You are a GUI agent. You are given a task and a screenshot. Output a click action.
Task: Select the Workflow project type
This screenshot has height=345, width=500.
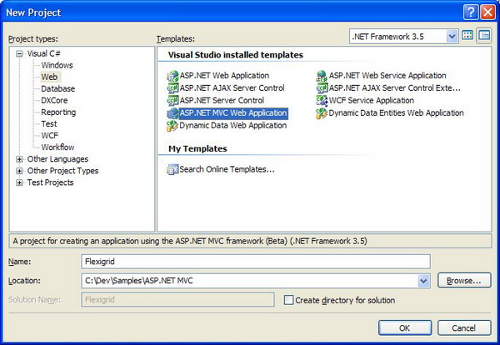[57, 147]
